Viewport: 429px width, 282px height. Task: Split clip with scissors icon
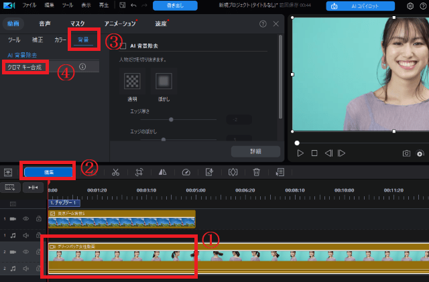tap(115, 172)
